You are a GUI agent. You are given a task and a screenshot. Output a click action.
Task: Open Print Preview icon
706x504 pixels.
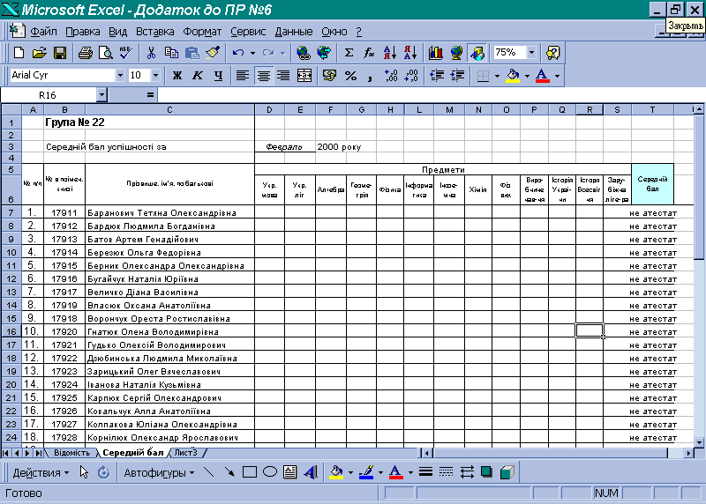click(106, 53)
